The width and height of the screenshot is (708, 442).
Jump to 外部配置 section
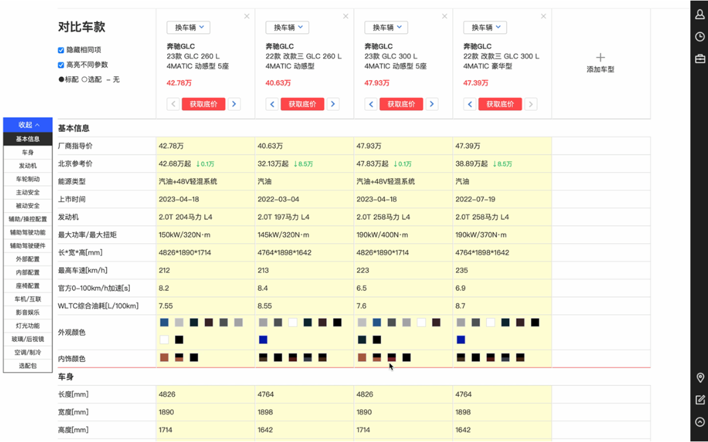tap(28, 259)
